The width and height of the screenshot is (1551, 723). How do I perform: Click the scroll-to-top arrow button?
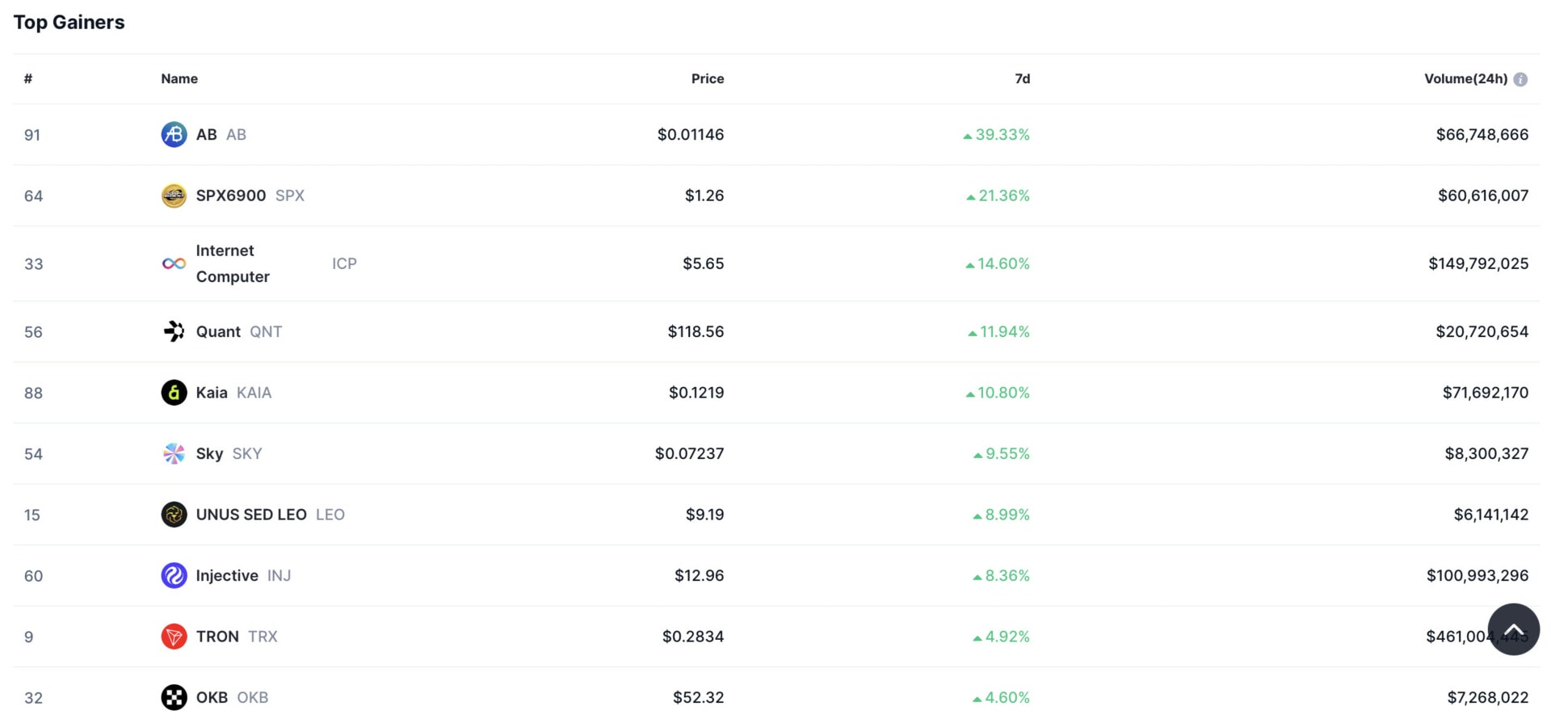1513,629
